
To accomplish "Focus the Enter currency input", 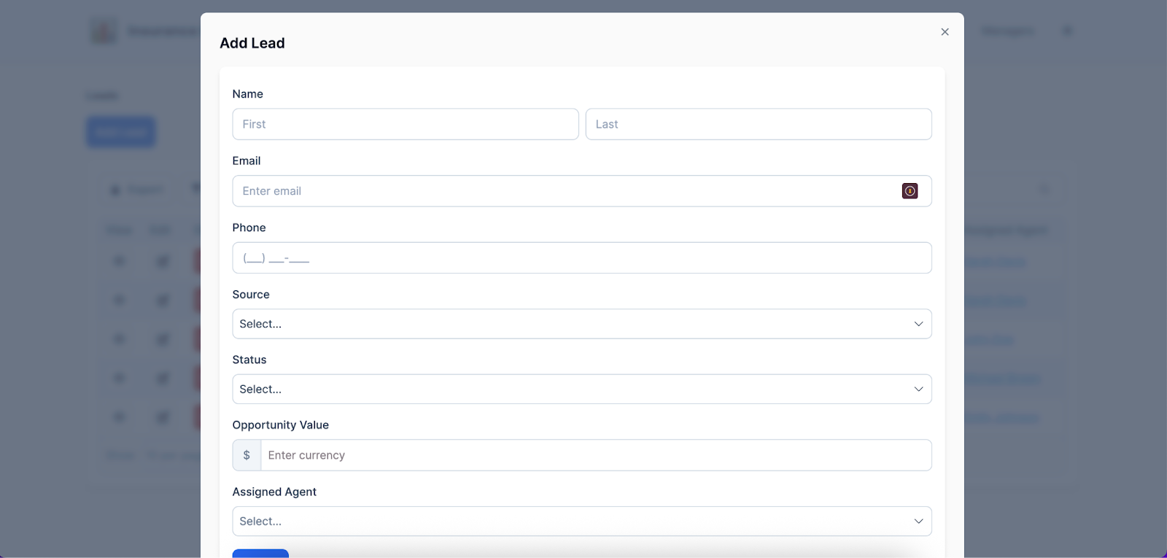I will tap(595, 455).
